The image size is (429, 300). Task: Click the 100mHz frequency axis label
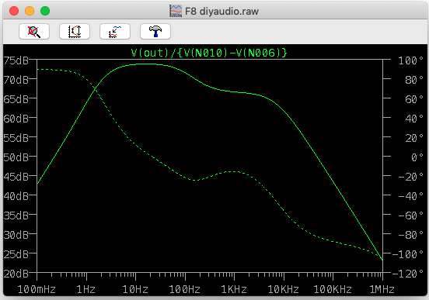(x=37, y=289)
